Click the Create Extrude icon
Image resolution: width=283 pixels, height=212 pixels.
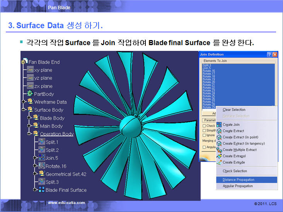click(219, 162)
